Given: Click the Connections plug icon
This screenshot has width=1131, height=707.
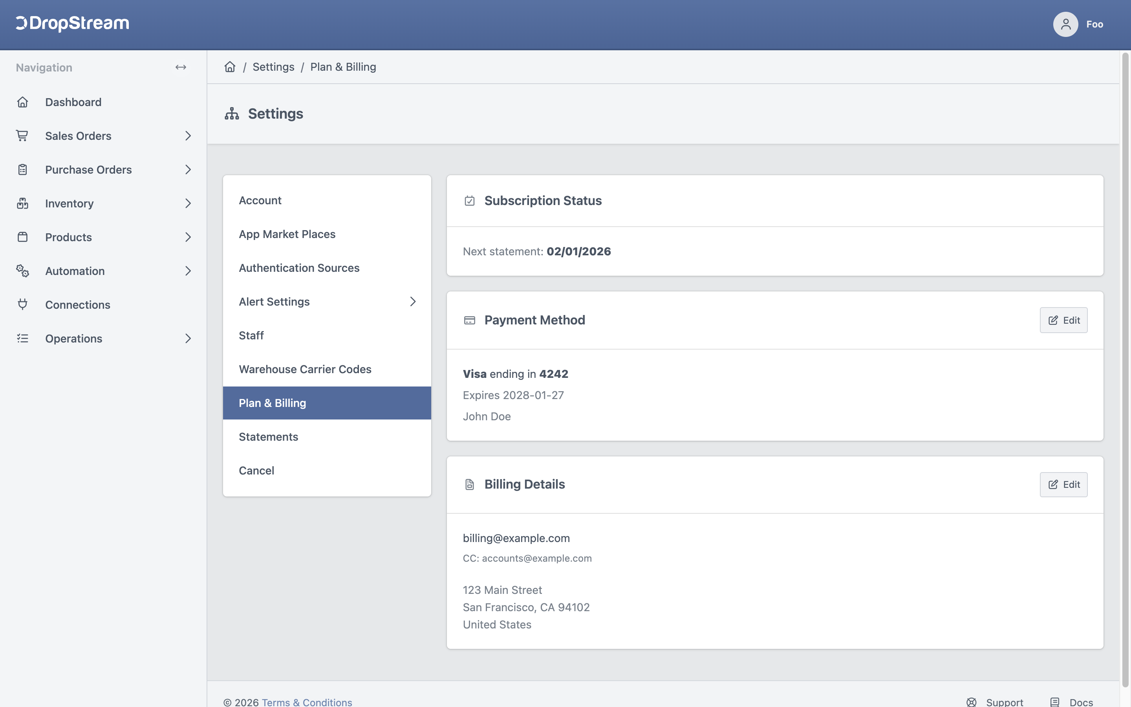Looking at the screenshot, I should coord(22,304).
